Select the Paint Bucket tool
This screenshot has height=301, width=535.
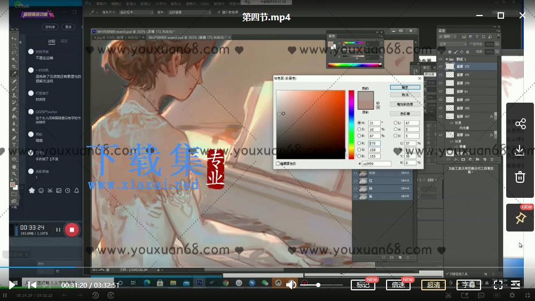[14, 117]
